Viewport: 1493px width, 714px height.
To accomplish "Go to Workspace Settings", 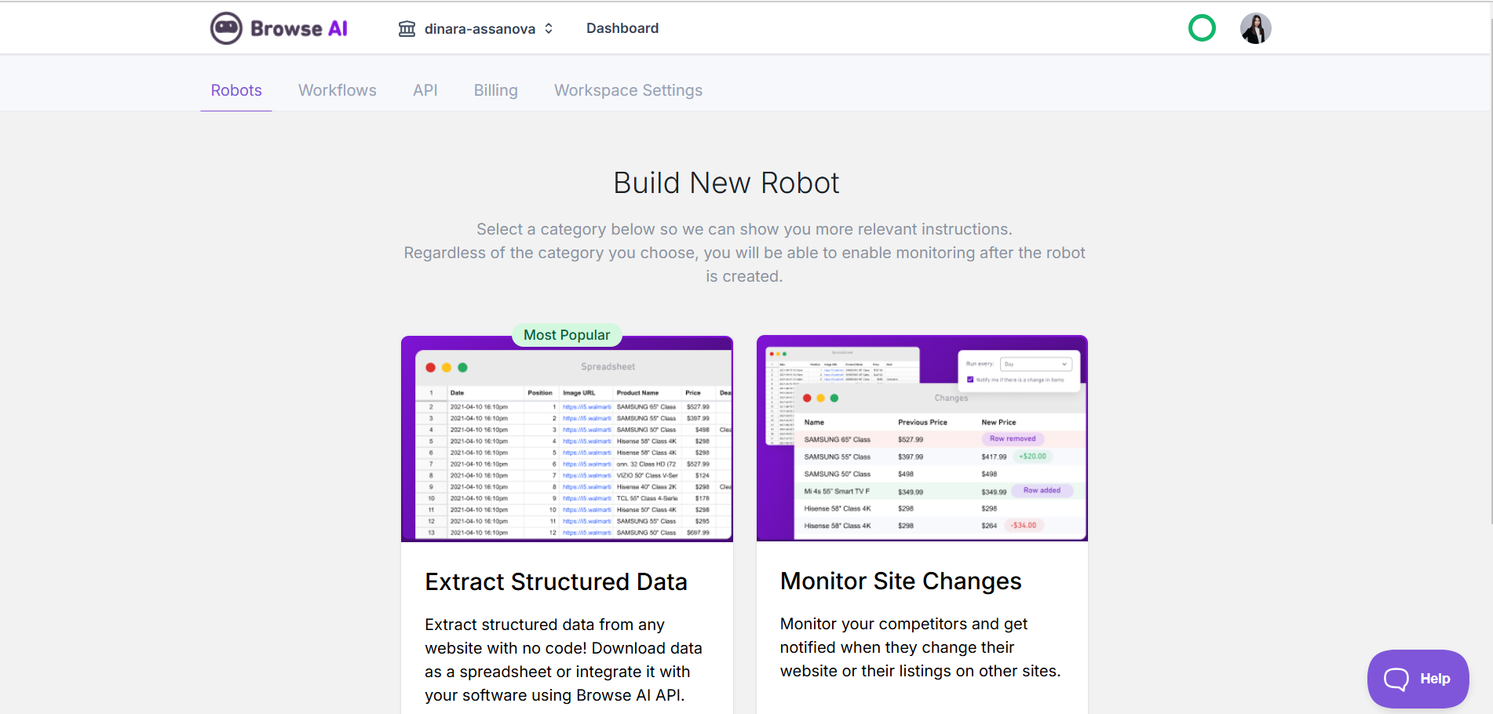I will point(628,90).
